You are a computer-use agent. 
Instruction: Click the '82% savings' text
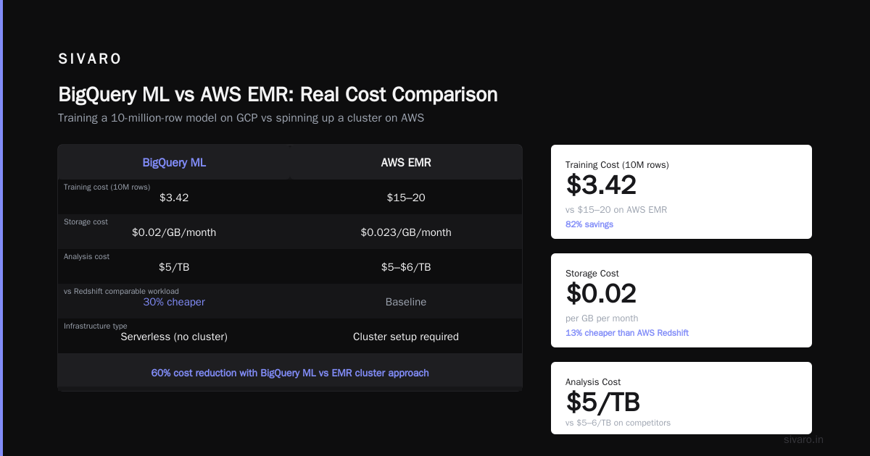point(589,224)
